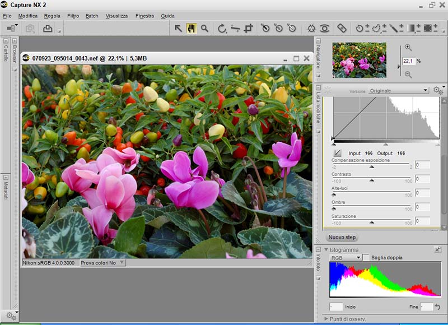The width and height of the screenshot is (448, 325).
Task: Expand the Cartelle side panel
Action: (6, 41)
